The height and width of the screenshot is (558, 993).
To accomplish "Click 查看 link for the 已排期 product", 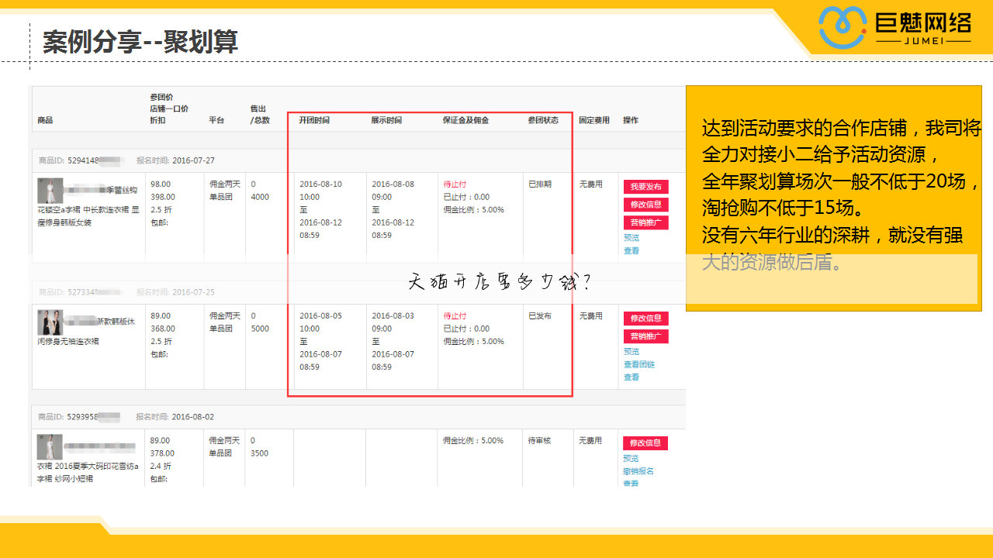I will (631, 250).
